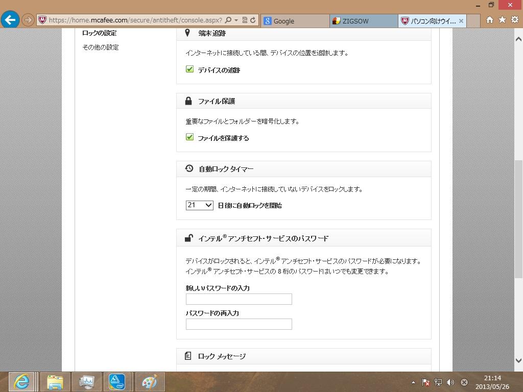Click the volume speaker tray icon
This screenshot has height=392, width=523.
(x=450, y=382)
